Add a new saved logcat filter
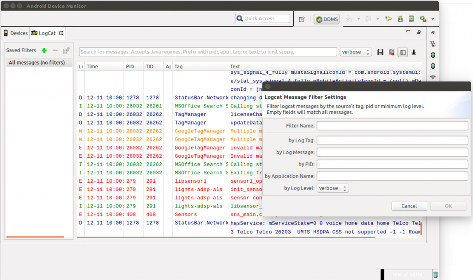Viewport: 473px width, 280px height. [44, 50]
